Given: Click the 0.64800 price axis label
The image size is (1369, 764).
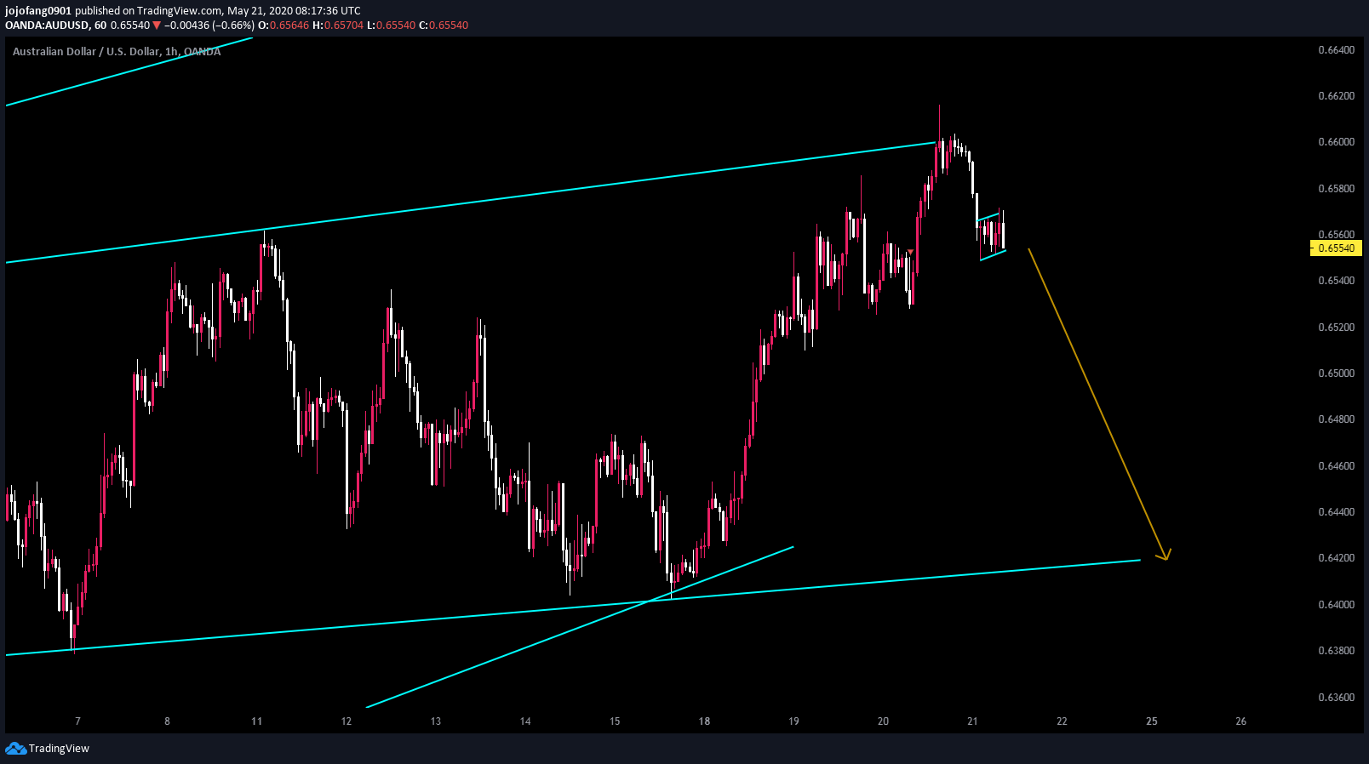Looking at the screenshot, I should click(x=1336, y=419).
